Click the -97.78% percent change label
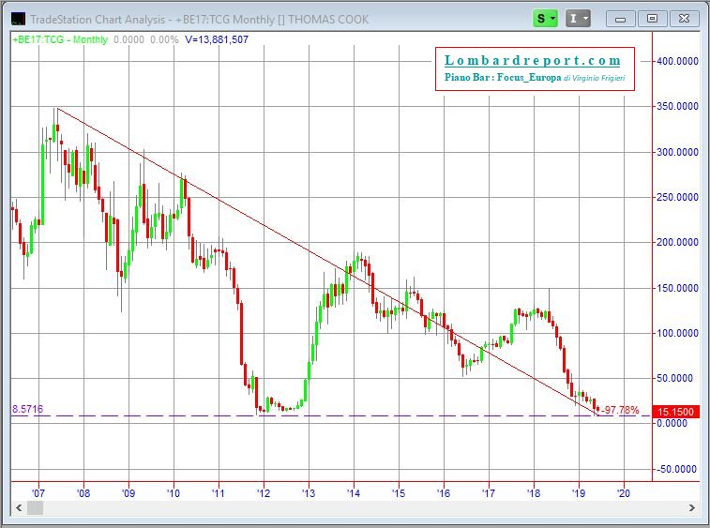This screenshot has width=710, height=528. pyautogui.click(x=620, y=410)
